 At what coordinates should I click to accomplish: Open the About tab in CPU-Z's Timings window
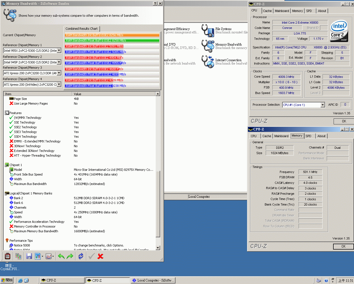click(x=321, y=136)
